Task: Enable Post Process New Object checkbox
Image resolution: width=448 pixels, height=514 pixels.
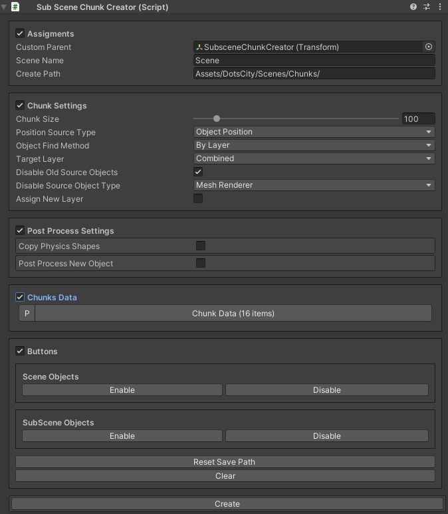Action: [201, 263]
